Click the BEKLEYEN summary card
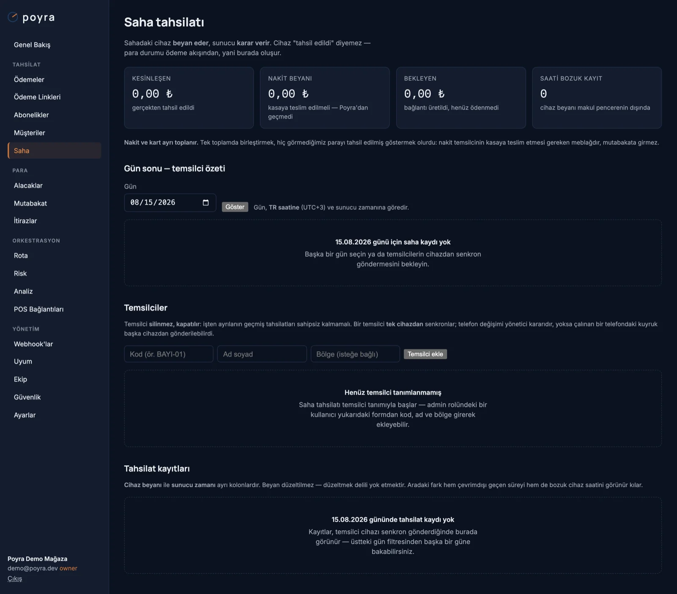Viewport: 677px width, 594px height. (x=461, y=97)
